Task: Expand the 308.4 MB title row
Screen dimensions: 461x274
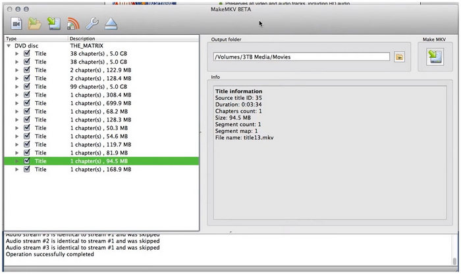Action: tap(17, 95)
